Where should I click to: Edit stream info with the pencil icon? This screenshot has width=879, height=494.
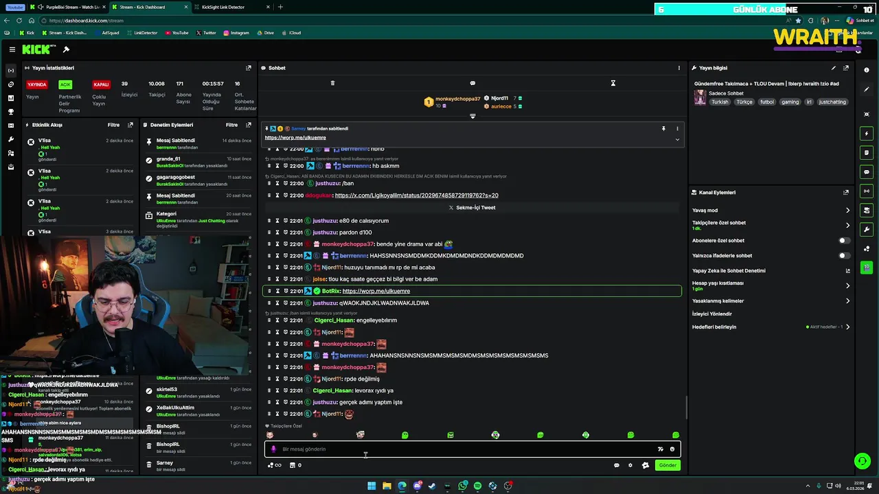[834, 68]
